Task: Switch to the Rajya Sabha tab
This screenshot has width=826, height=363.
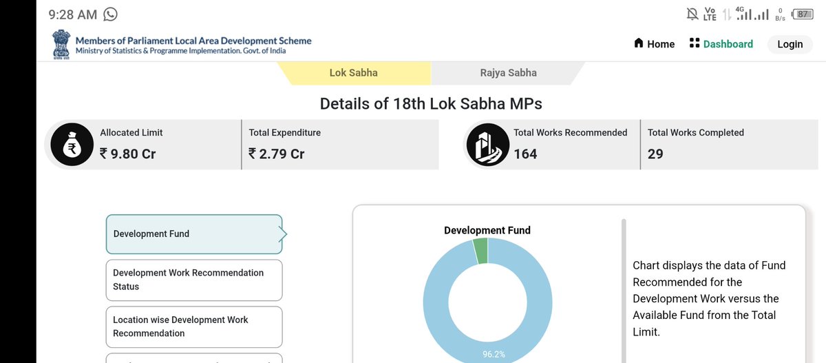Action: 509,73
